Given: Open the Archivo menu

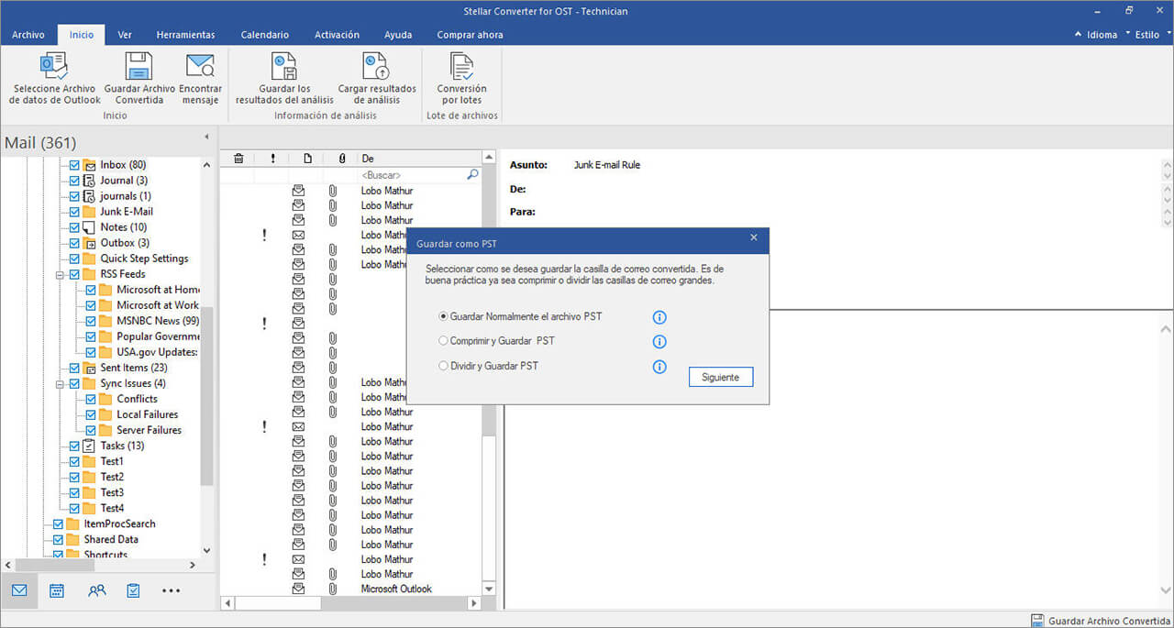Looking at the screenshot, I should click(28, 35).
